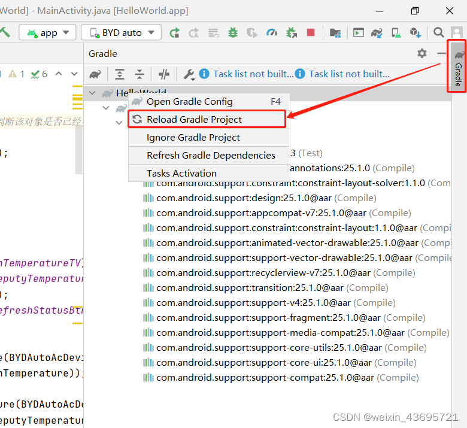This screenshot has height=428, width=467.
Task: Select support-v4:25.1.0@aar dependency
Action: point(269,303)
